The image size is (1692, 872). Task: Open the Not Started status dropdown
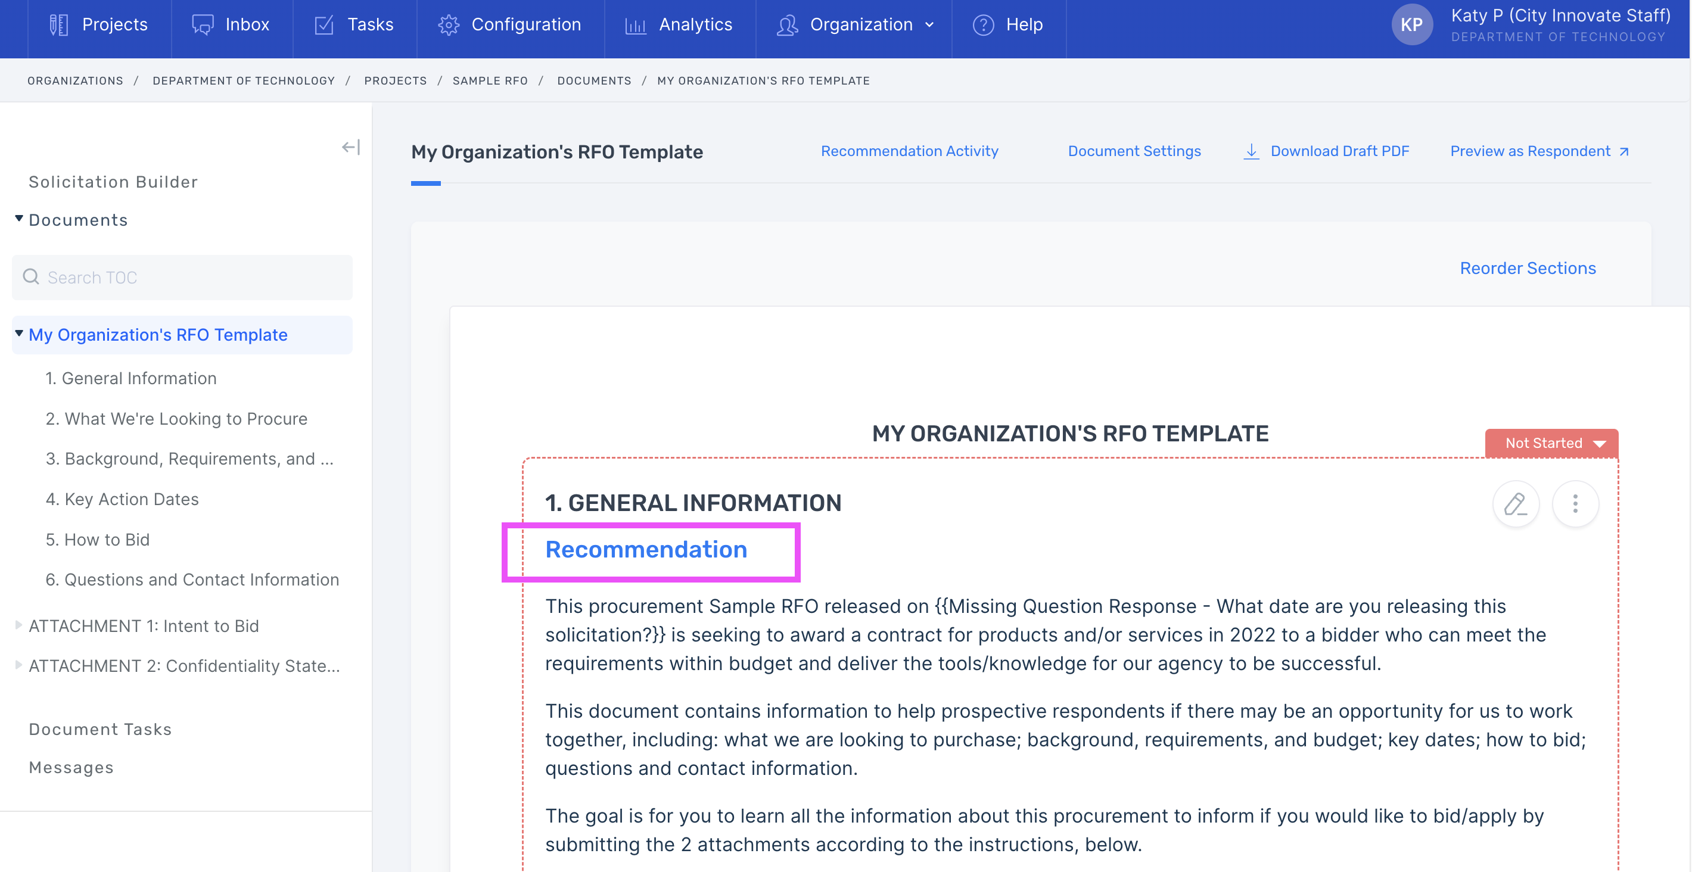1551,443
